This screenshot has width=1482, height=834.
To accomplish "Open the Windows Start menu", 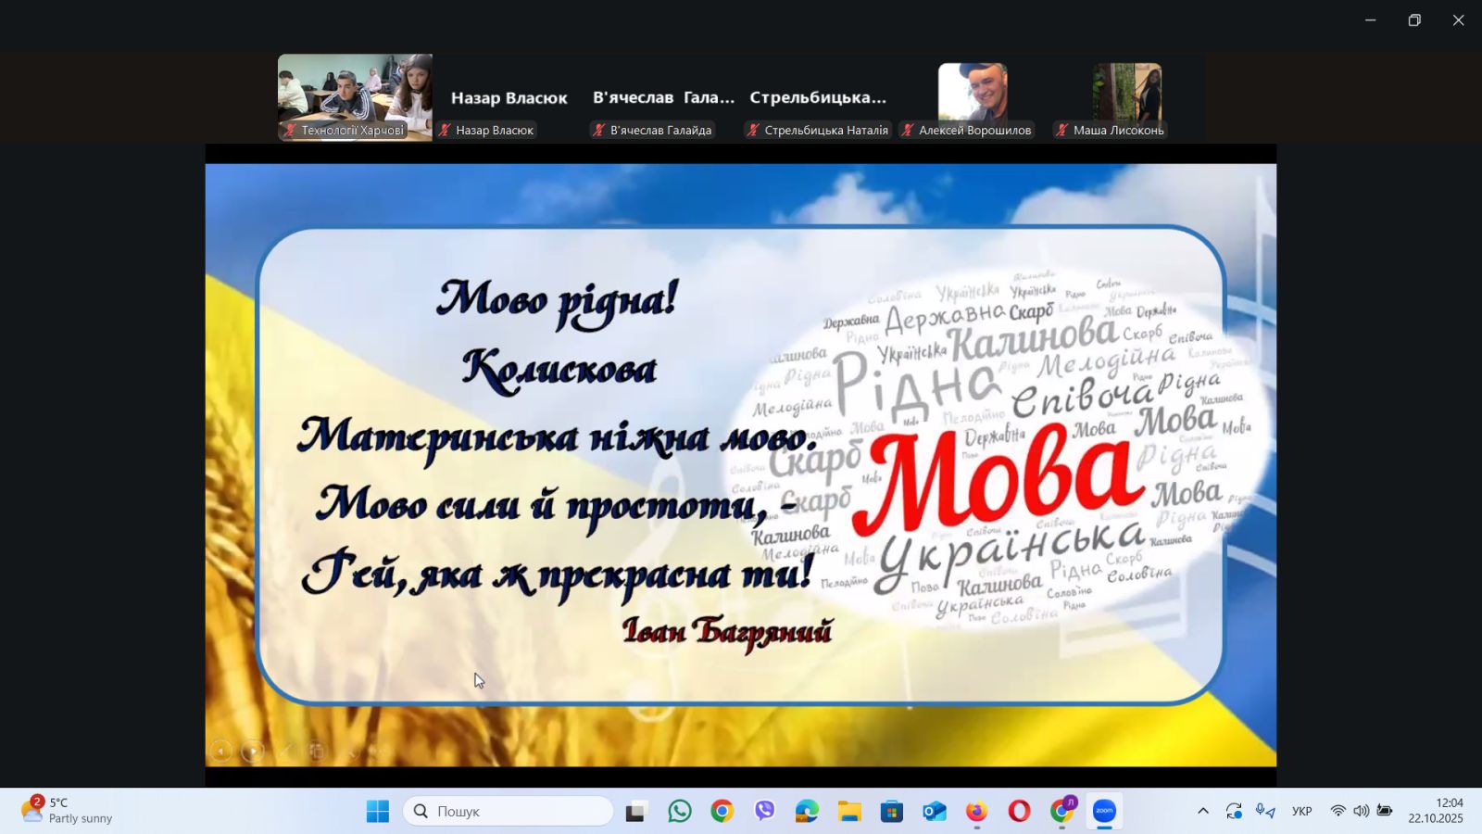I will (x=378, y=812).
